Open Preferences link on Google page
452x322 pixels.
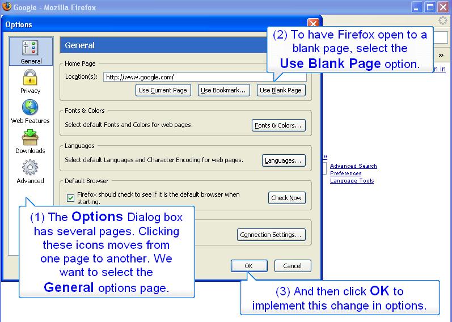pos(345,173)
